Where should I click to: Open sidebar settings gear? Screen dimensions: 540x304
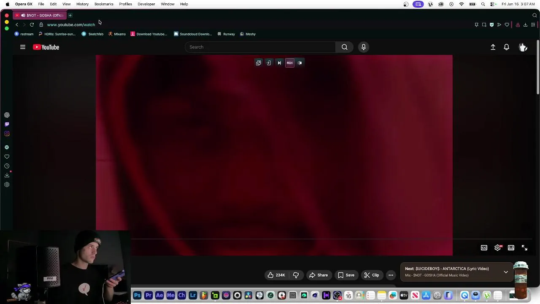click(7, 185)
